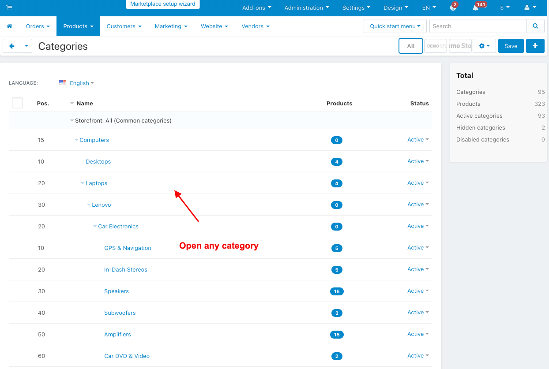This screenshot has width=549, height=369.
Task: Open Active status dropdown for Desktops
Action: (418, 161)
